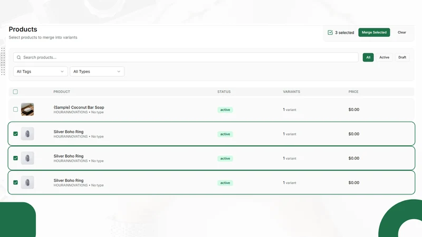
Task: Click the (Sample) Coconut Bar Soap name
Action: point(79,107)
